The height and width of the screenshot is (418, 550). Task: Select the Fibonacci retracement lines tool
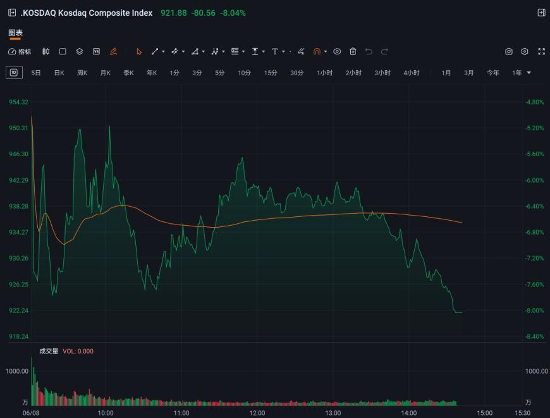(x=235, y=52)
